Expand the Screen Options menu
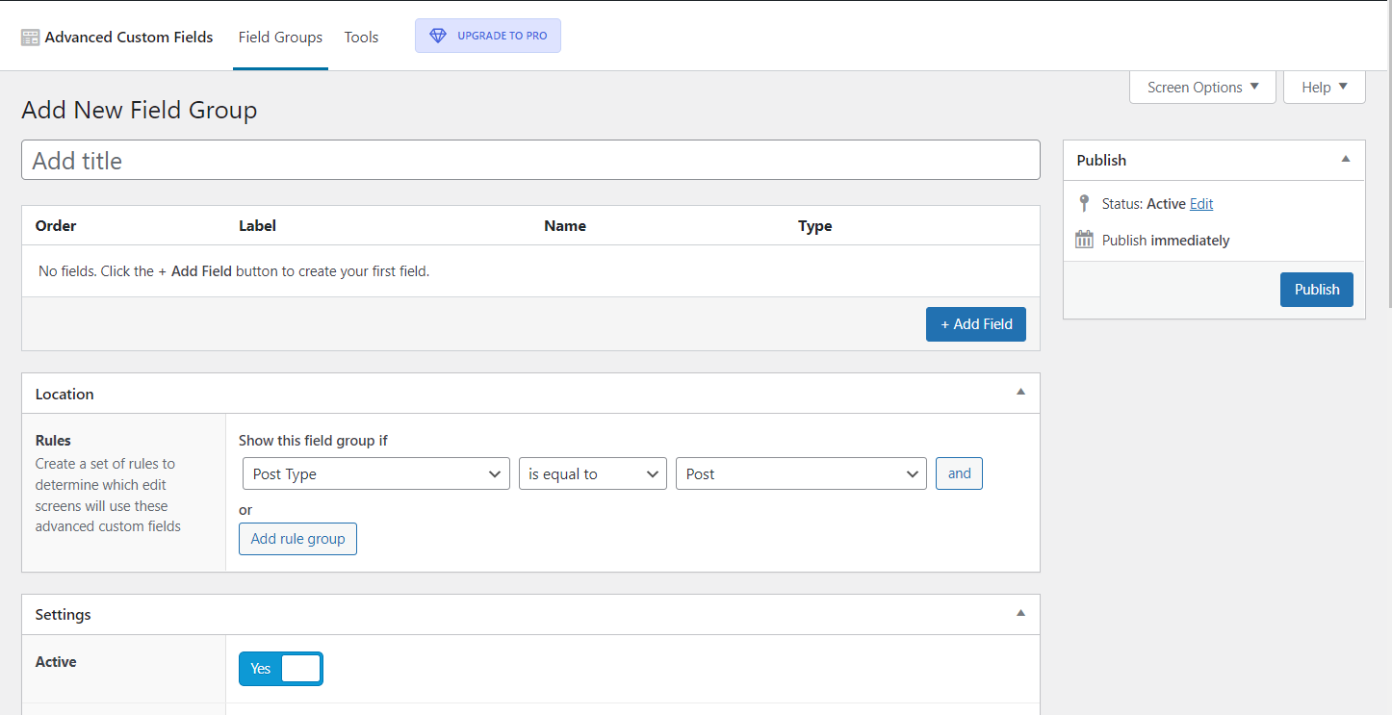This screenshot has width=1392, height=715. (1202, 88)
